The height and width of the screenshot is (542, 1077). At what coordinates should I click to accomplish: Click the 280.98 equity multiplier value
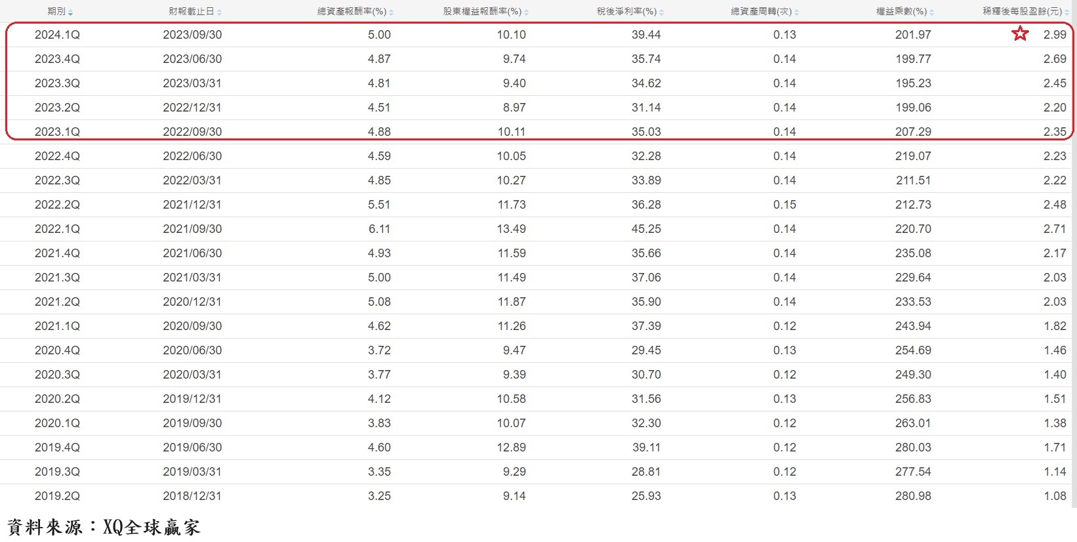913,496
